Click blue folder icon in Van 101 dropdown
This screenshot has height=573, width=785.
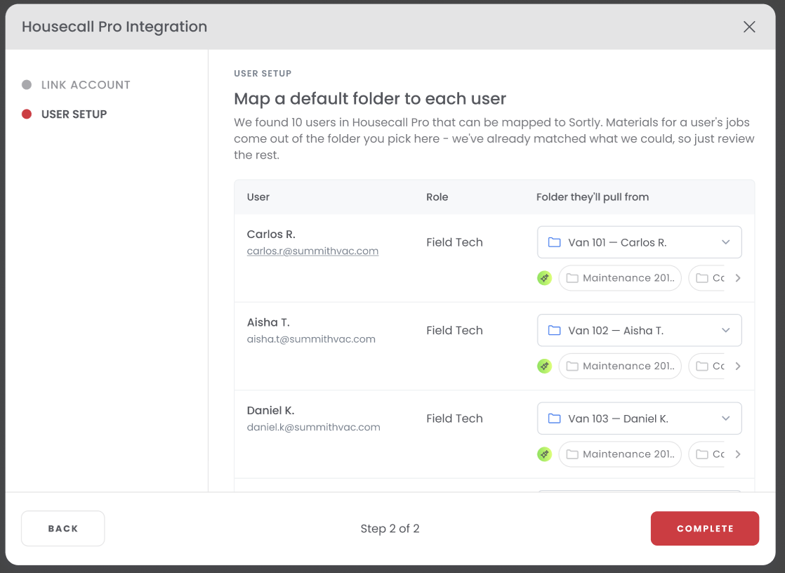click(554, 242)
